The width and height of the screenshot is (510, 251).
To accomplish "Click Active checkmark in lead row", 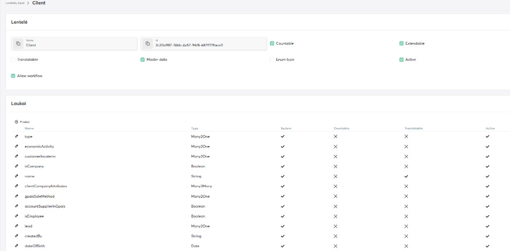I will [x=487, y=226].
